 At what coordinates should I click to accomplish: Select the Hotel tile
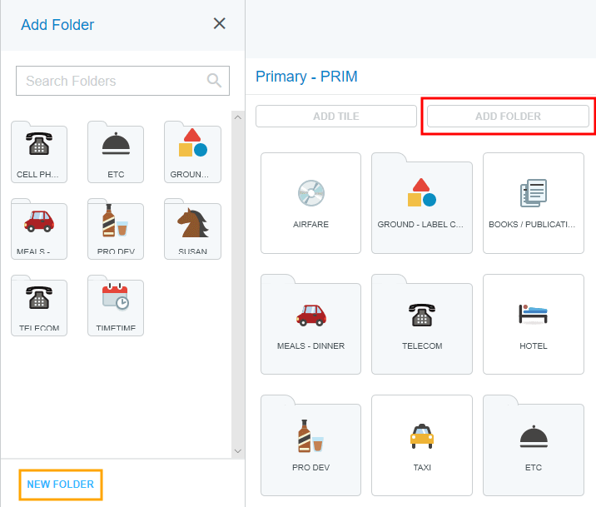click(533, 324)
